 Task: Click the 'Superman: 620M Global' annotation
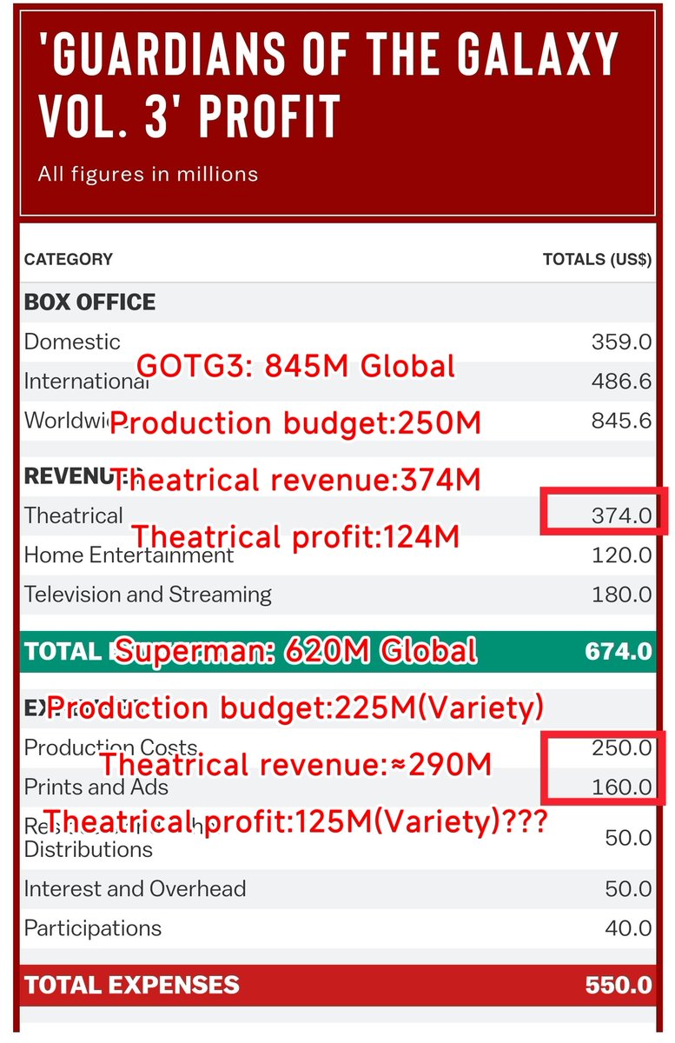tap(295, 651)
